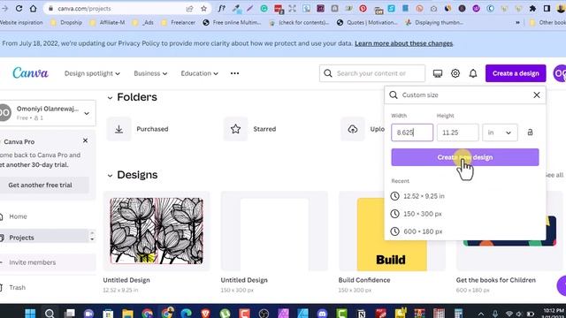Open Learn more about these changes link

point(403,43)
